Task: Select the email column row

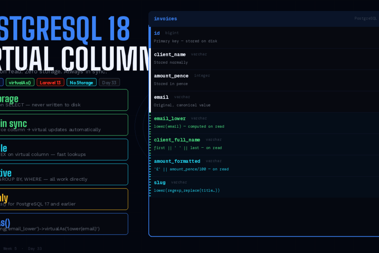Action: (x=264, y=101)
